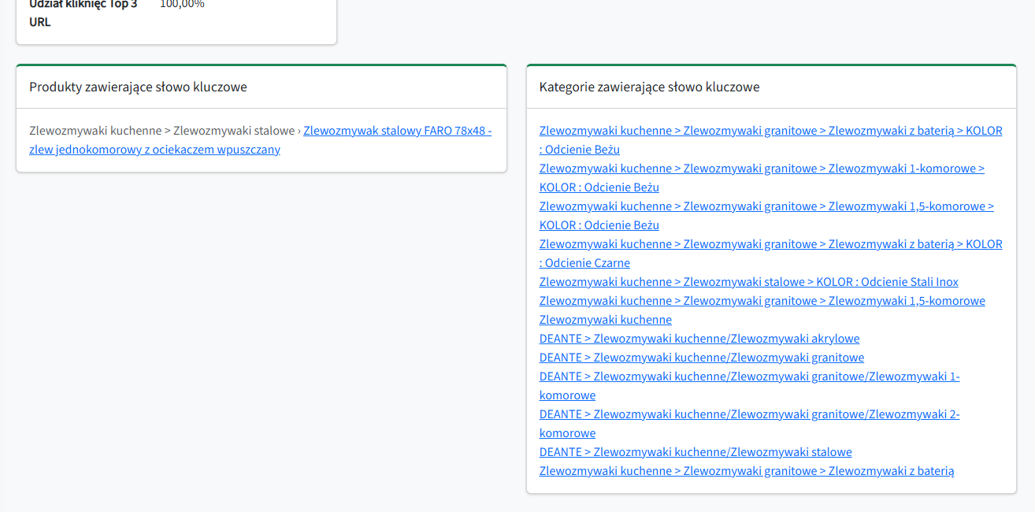Click the standalone Zlewozmywaki kuchenne category link
Image resolution: width=1035 pixels, height=512 pixels.
pyautogui.click(x=605, y=320)
